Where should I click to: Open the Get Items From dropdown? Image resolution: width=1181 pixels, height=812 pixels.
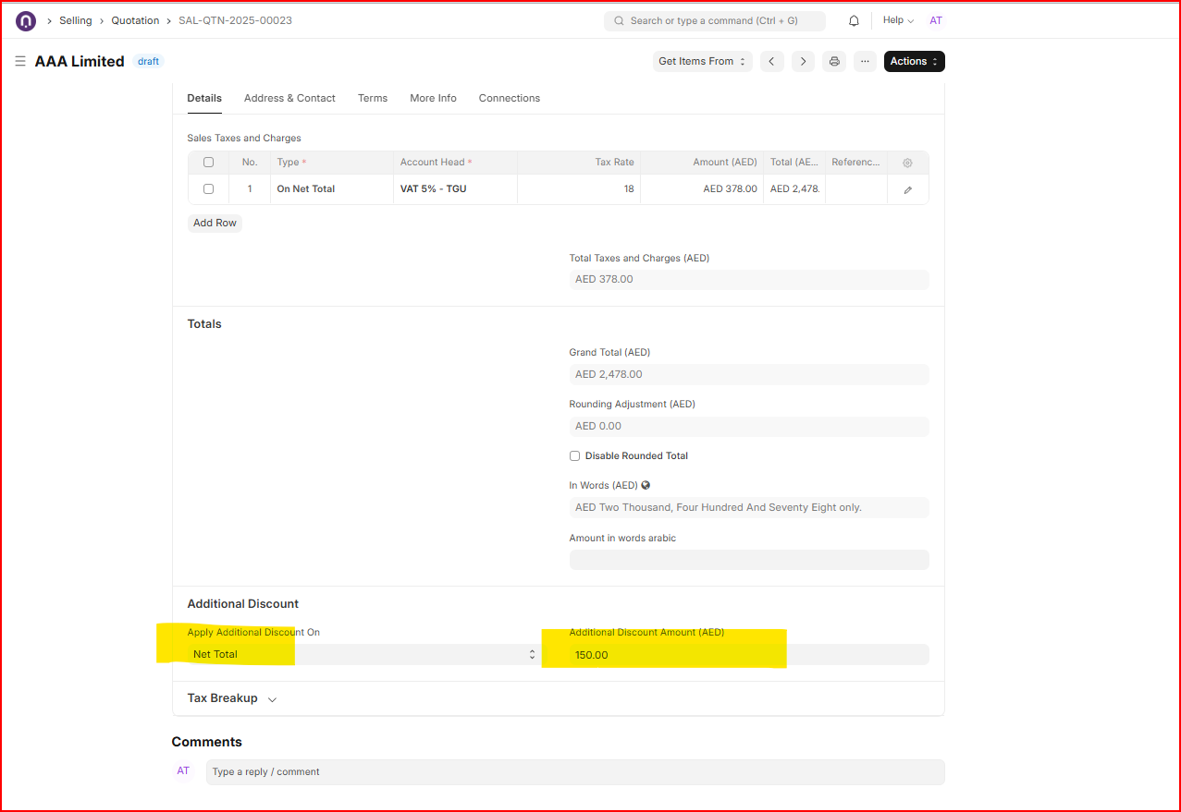702,61
